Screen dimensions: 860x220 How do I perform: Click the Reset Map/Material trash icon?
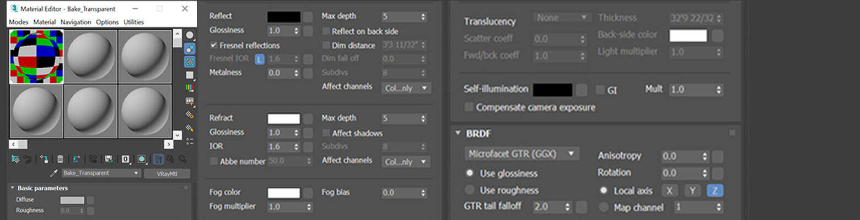(60, 159)
